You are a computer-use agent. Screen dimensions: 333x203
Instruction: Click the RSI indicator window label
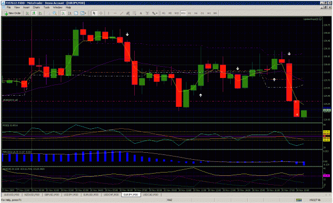(x=10, y=125)
